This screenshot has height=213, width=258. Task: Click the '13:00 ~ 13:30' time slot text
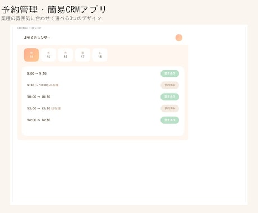point(39,108)
